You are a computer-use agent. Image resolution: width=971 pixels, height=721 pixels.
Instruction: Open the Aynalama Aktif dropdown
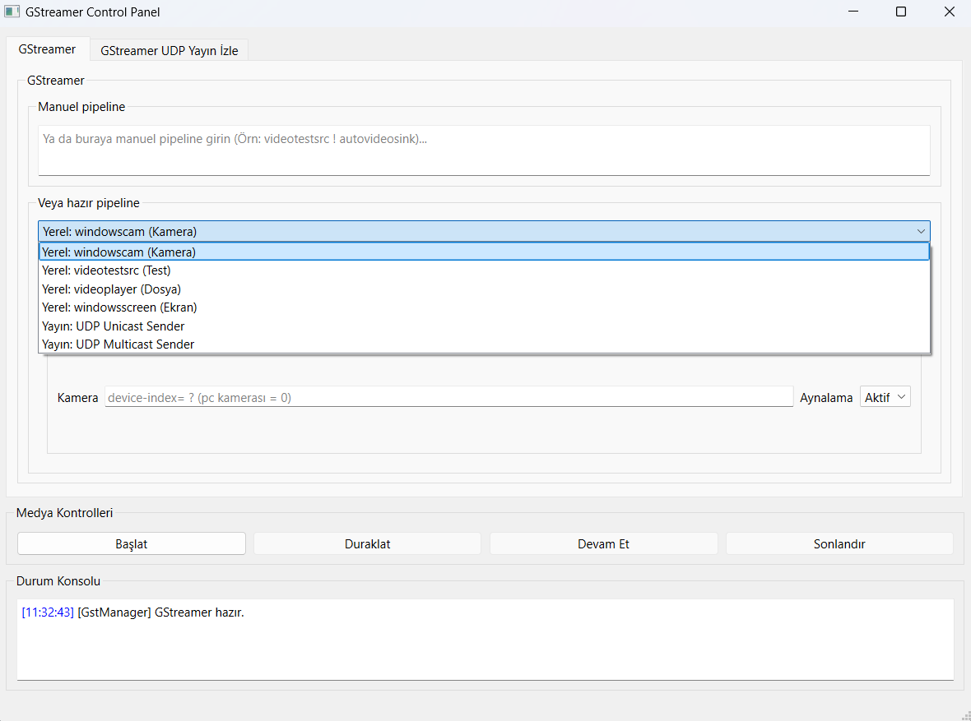point(885,397)
